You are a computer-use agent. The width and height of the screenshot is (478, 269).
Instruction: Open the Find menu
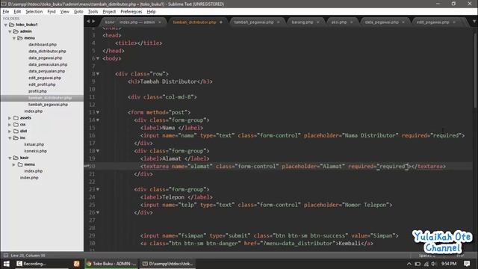[52, 12]
